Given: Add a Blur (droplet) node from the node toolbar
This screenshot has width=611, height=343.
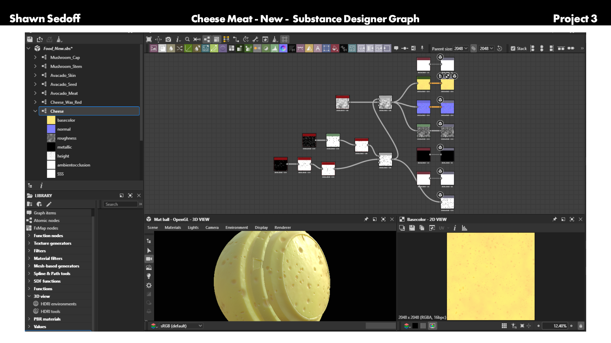Looking at the screenshot, I should click(x=171, y=48).
